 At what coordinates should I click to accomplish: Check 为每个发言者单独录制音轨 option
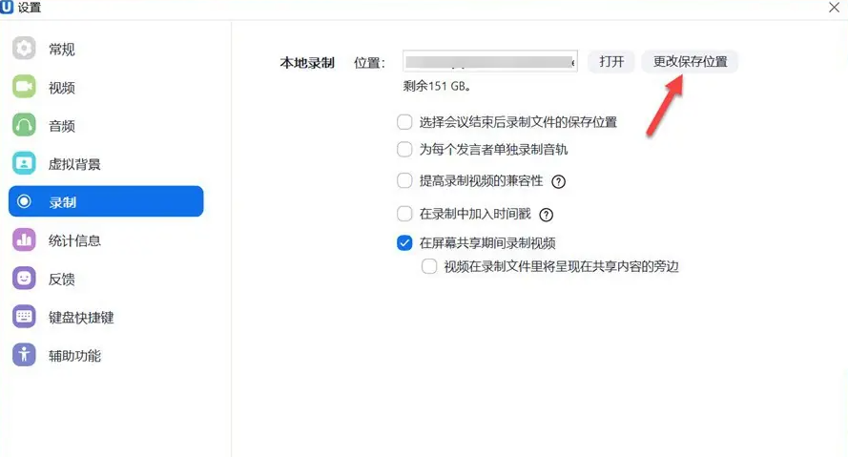404,149
